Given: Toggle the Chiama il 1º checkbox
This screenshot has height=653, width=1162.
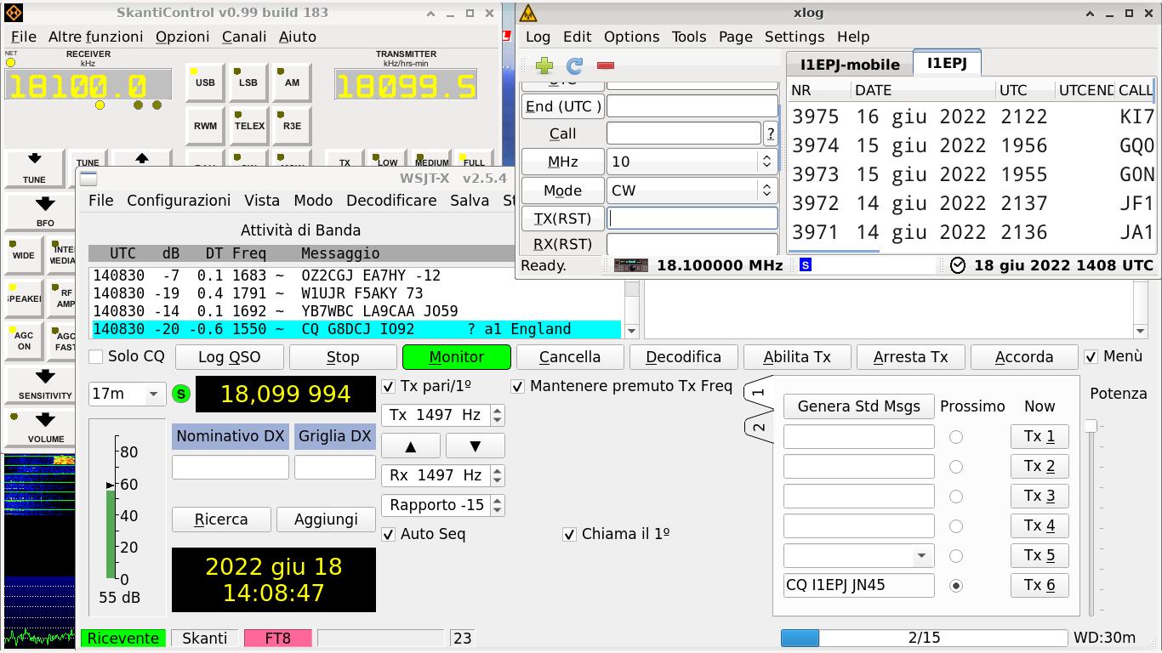Looking at the screenshot, I should click(570, 534).
